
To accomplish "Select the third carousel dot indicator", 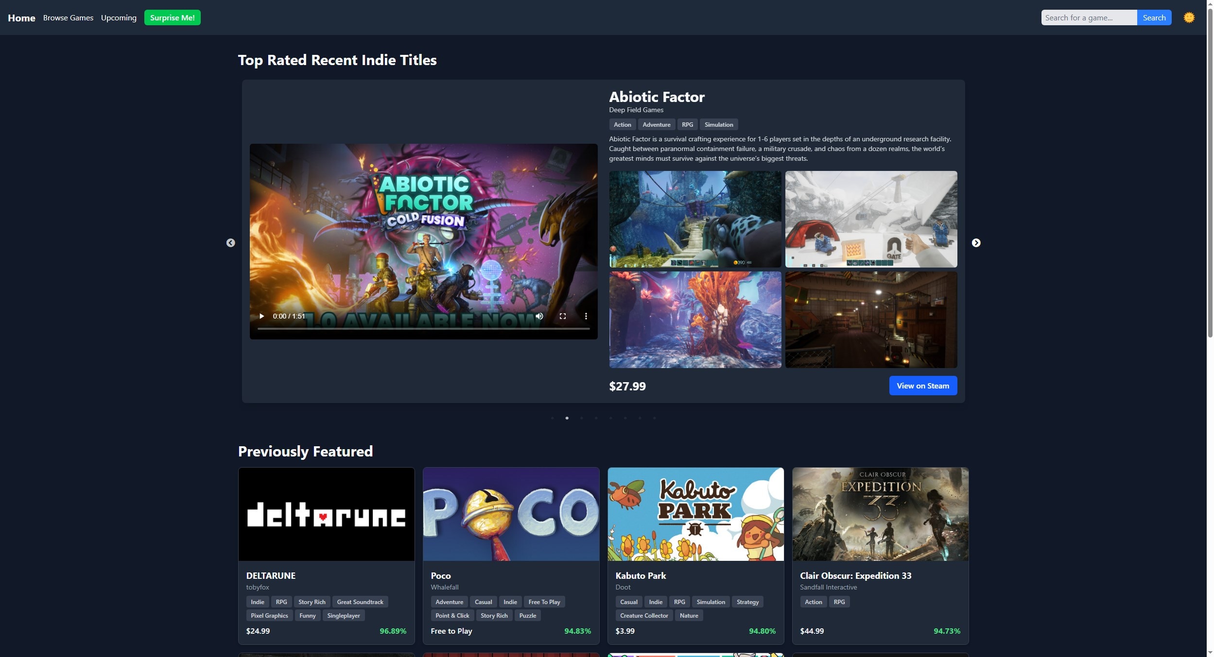I will click(x=581, y=418).
